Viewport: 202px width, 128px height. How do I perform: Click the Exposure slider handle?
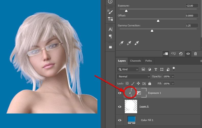tap(126, 11)
